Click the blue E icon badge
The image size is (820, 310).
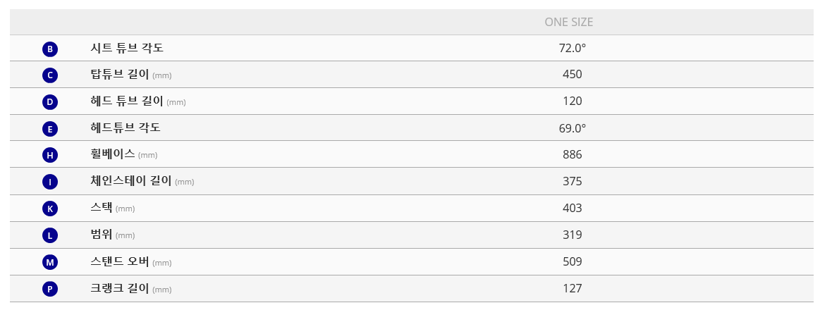(50, 129)
